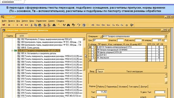
Task: Click the undo arrow toolbar icon
Action: pos(79,25)
